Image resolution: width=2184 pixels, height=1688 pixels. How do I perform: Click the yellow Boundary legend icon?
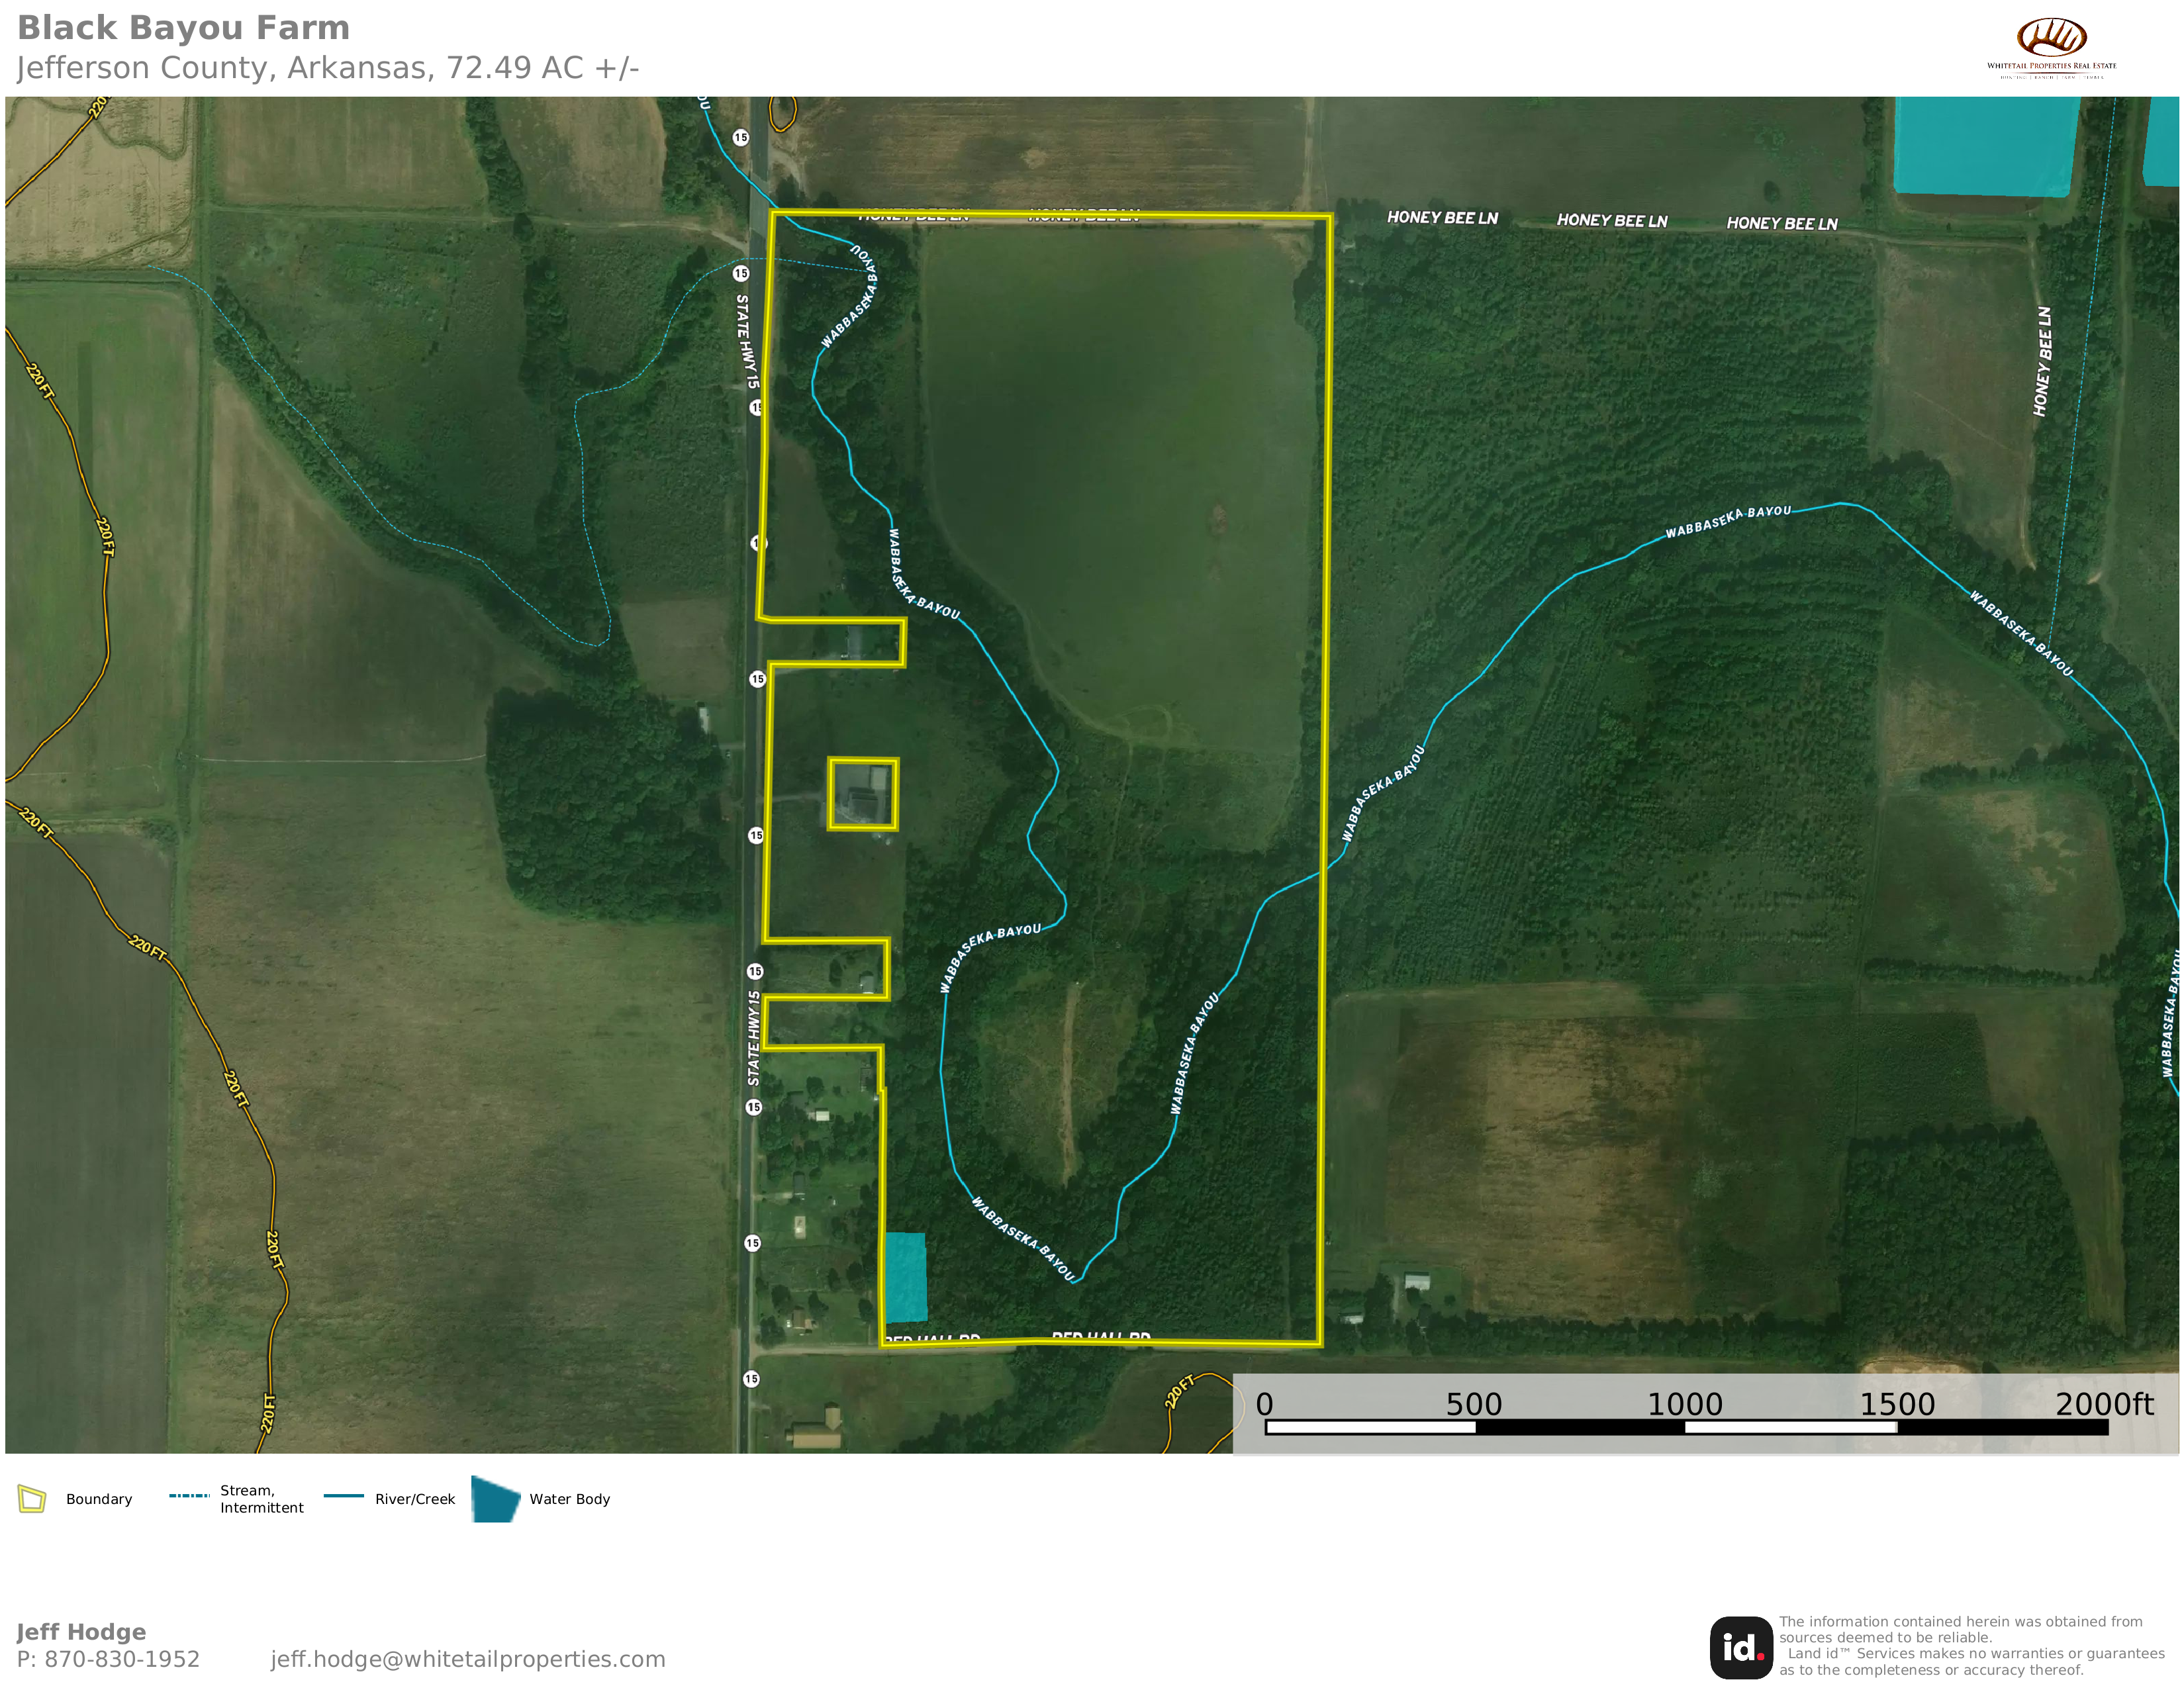pyautogui.click(x=32, y=1499)
